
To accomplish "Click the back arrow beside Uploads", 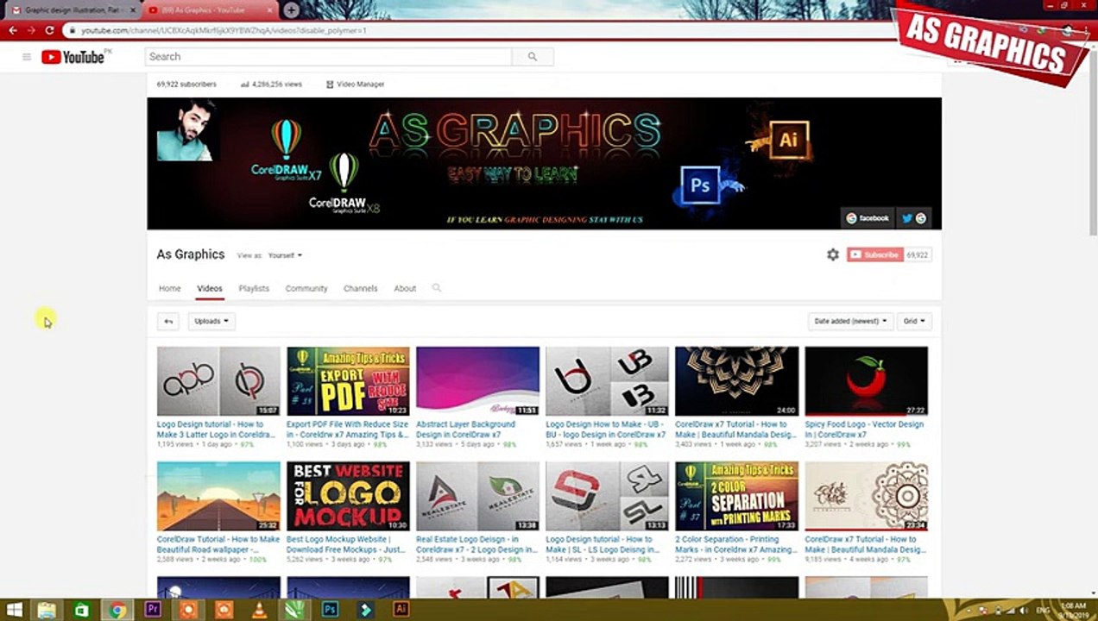I will coord(168,321).
